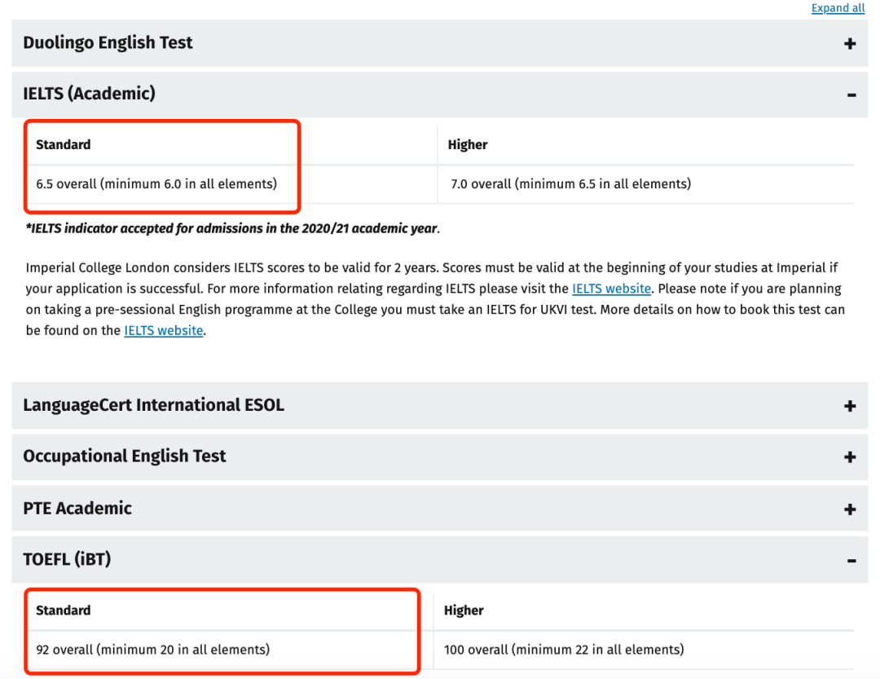Click the minus icon for IELTS (Academic)

pos(851,95)
